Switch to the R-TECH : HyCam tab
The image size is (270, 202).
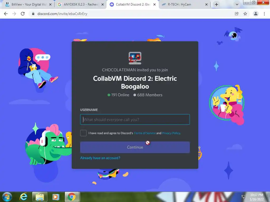(x=185, y=4)
